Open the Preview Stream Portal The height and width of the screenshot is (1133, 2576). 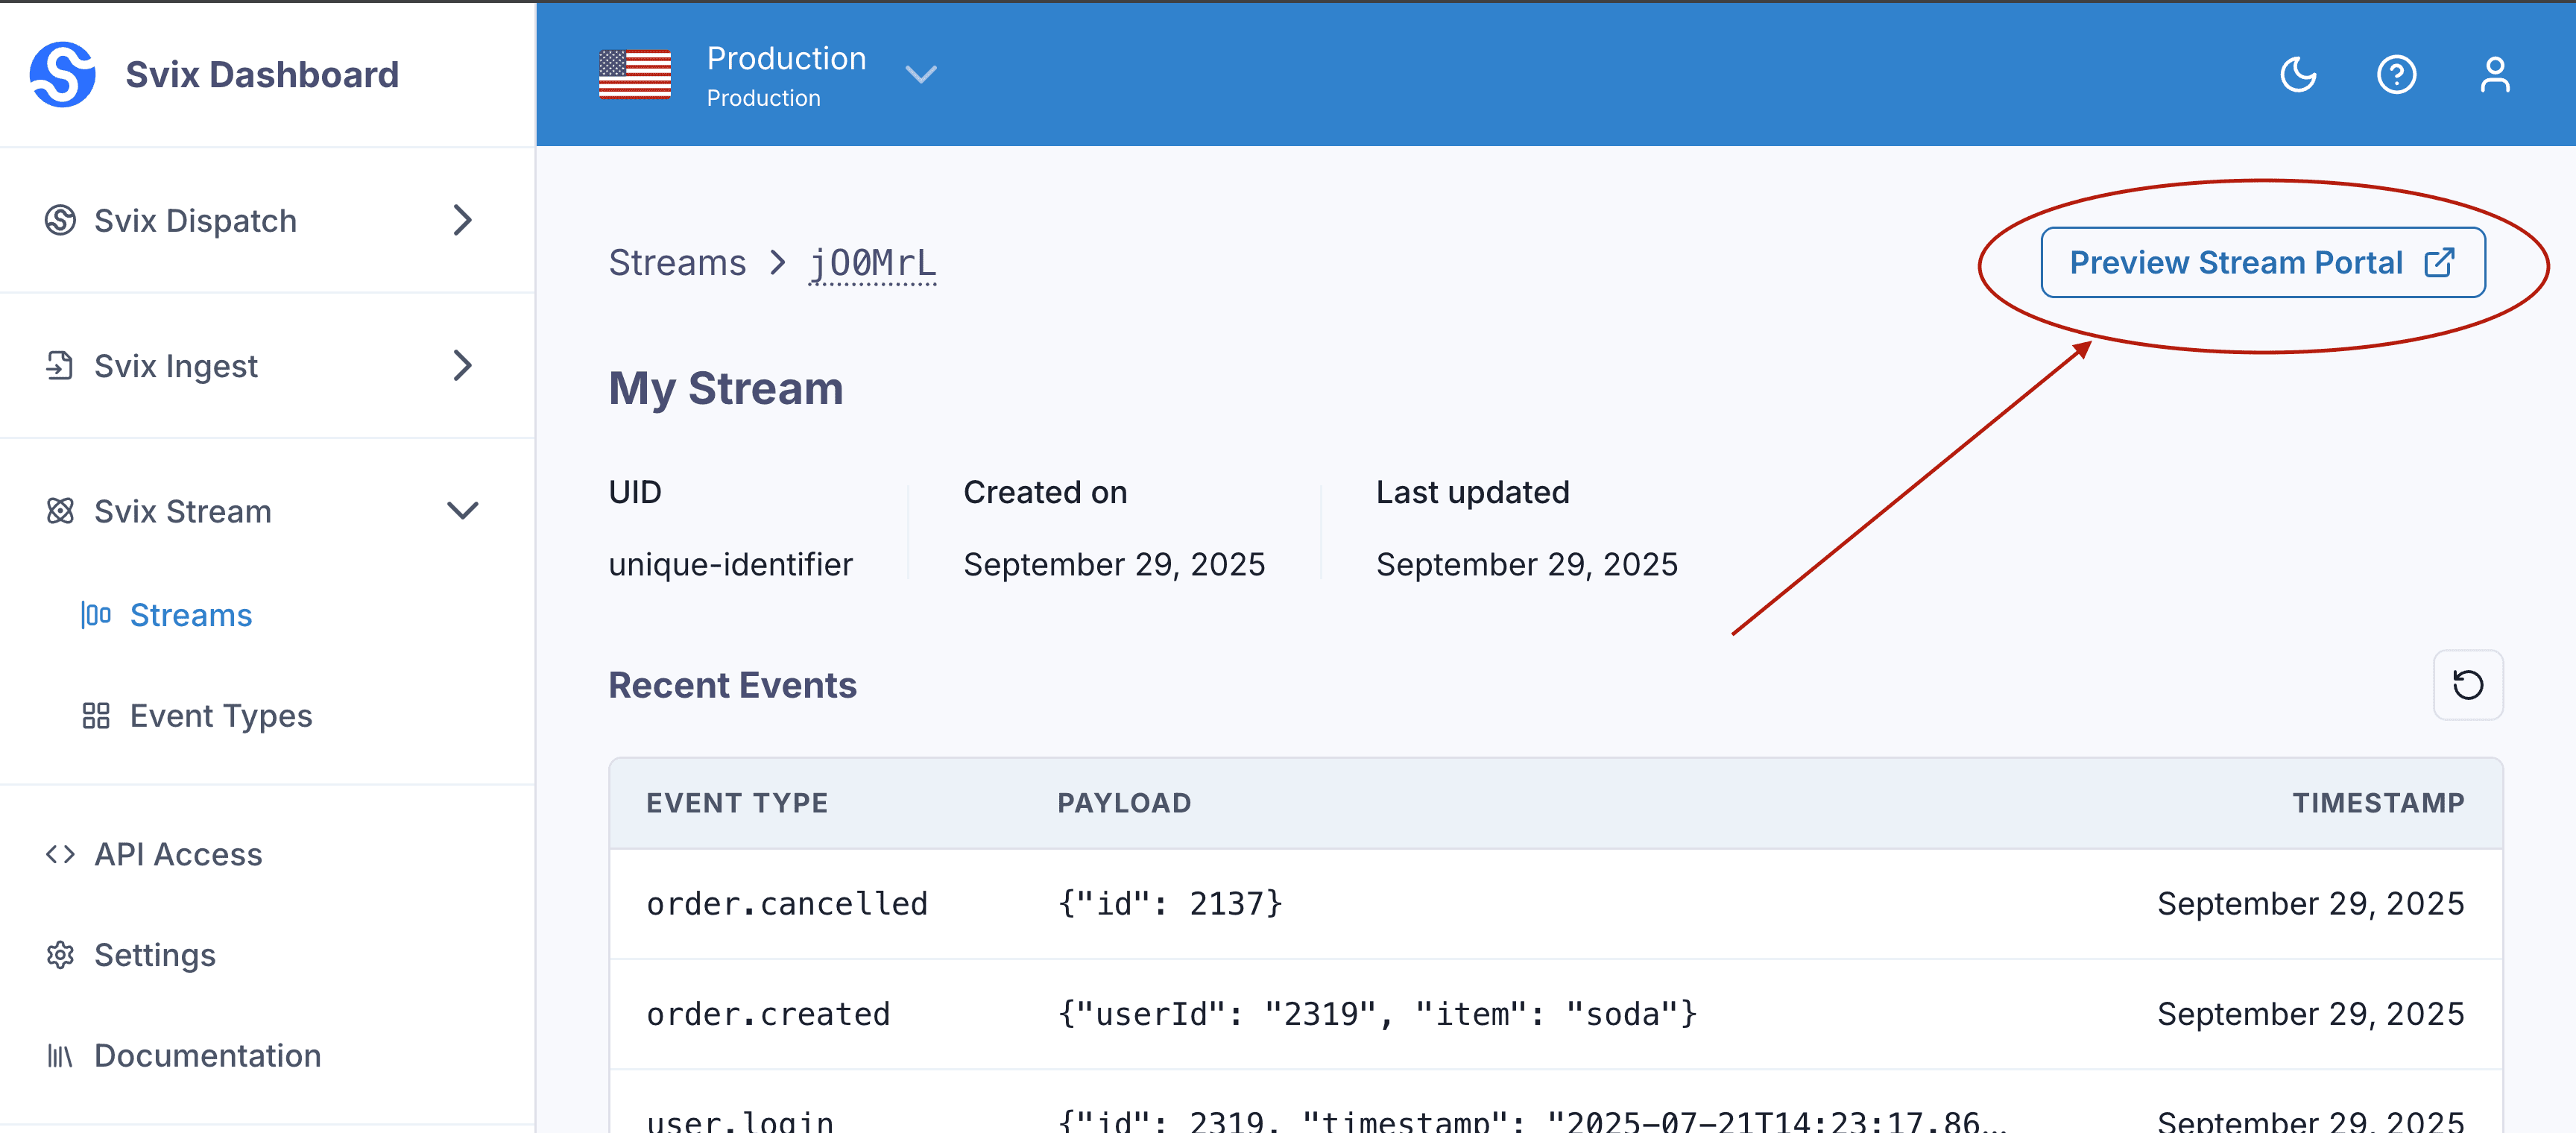pyautogui.click(x=2262, y=262)
